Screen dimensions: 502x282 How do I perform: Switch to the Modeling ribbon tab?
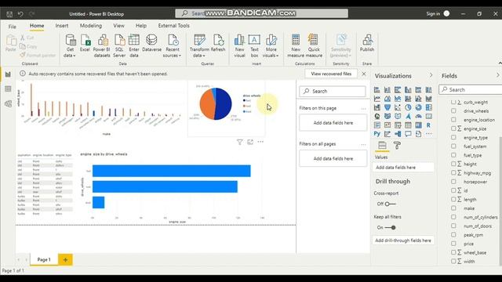pos(91,26)
